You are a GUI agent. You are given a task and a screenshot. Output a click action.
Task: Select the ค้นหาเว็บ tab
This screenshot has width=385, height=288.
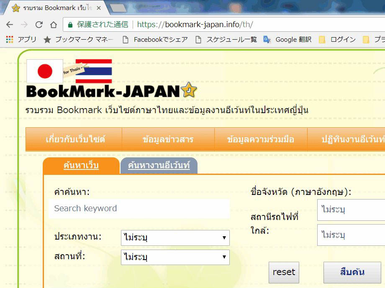(81, 166)
